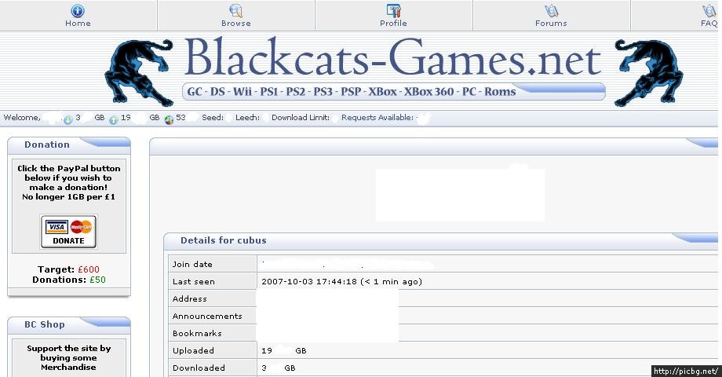Click the 'Announcements' row label
The image size is (722, 377).
click(x=207, y=317)
